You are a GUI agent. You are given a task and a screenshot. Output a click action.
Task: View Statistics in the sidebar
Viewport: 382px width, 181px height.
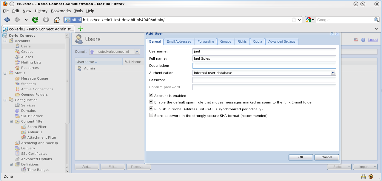click(28, 84)
